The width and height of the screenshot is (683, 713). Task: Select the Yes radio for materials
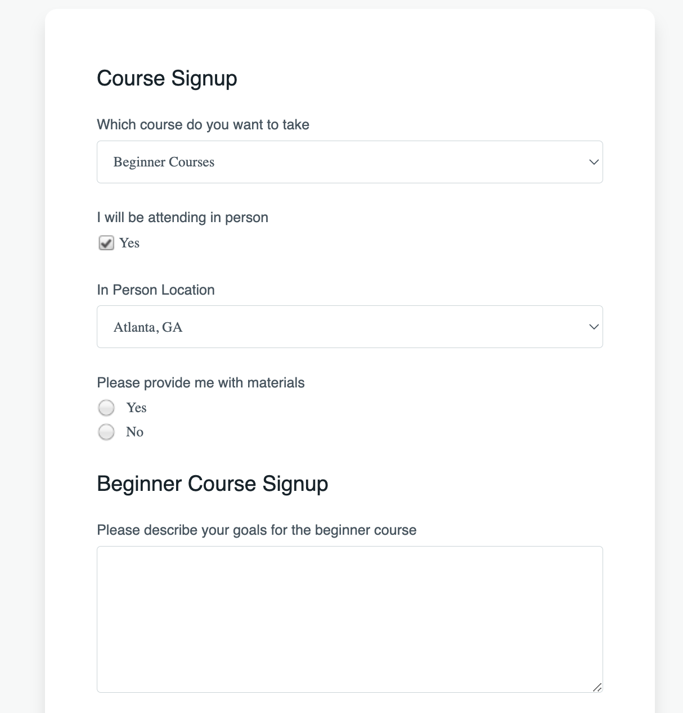point(106,408)
